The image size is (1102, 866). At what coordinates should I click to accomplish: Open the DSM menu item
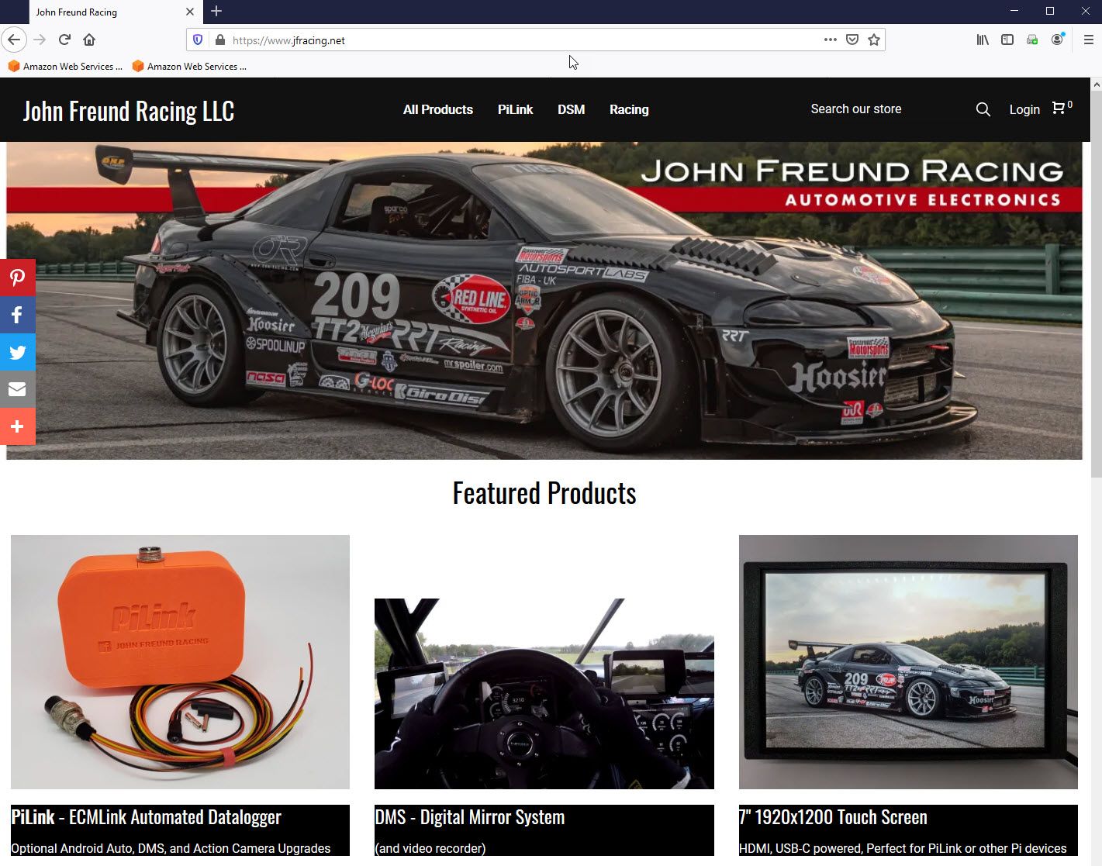pyautogui.click(x=571, y=109)
